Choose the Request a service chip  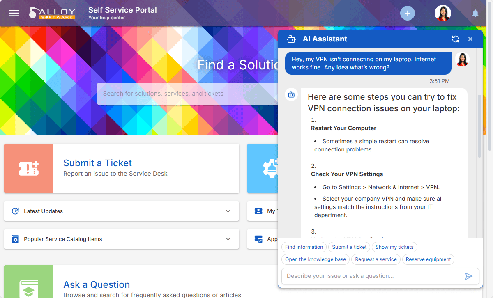(x=376, y=259)
